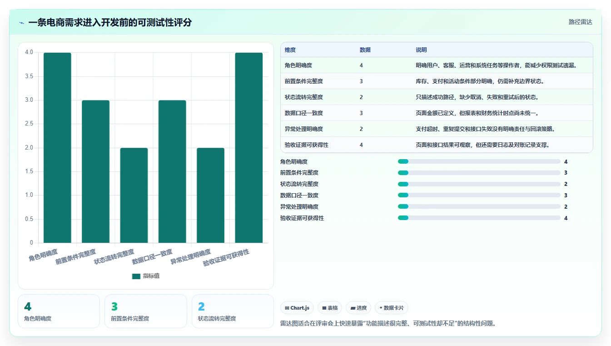Click the 异常处理明确度 progress bar
Viewport: 611px width, 346px height.
tap(479, 207)
